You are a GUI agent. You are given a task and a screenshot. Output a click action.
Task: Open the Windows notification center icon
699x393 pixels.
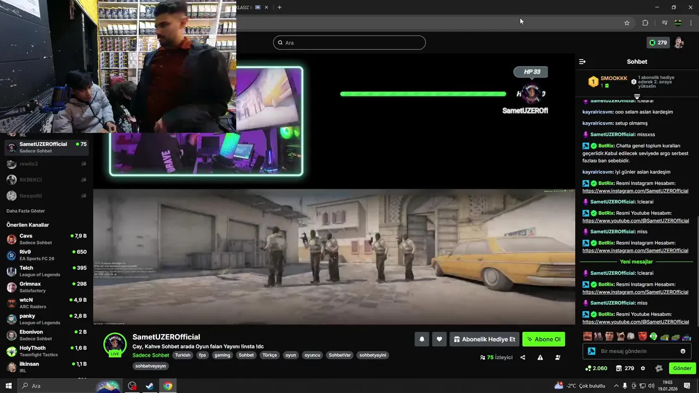[687, 386]
